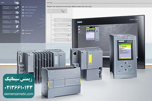Select Drives & Configuration portal icon in sidebar

click(17, 22)
